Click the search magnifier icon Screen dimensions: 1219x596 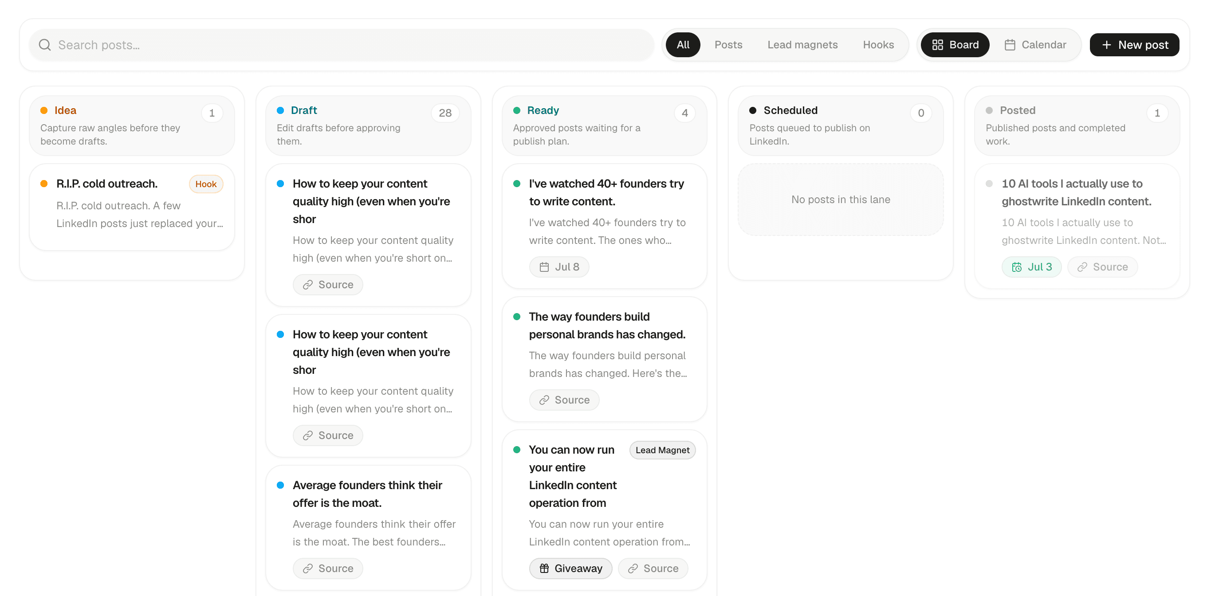[45, 45]
